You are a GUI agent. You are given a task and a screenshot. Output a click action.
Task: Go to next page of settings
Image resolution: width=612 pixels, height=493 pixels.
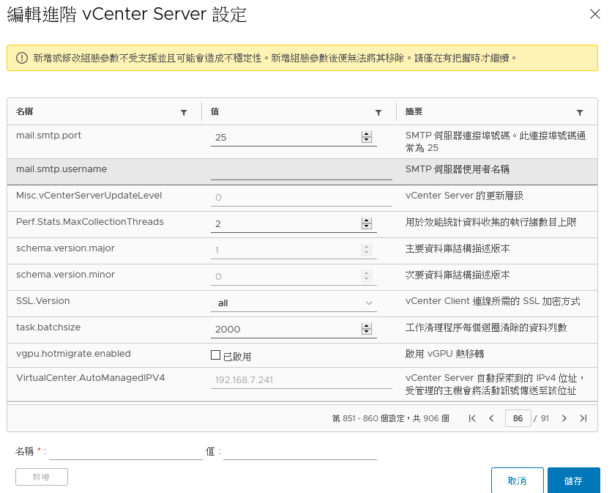[564, 418]
